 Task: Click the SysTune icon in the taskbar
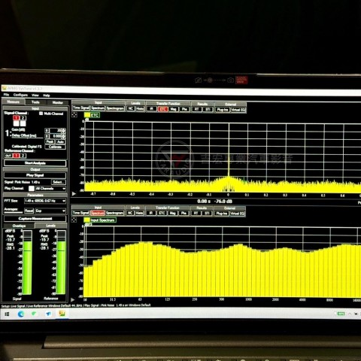click(x=62, y=314)
